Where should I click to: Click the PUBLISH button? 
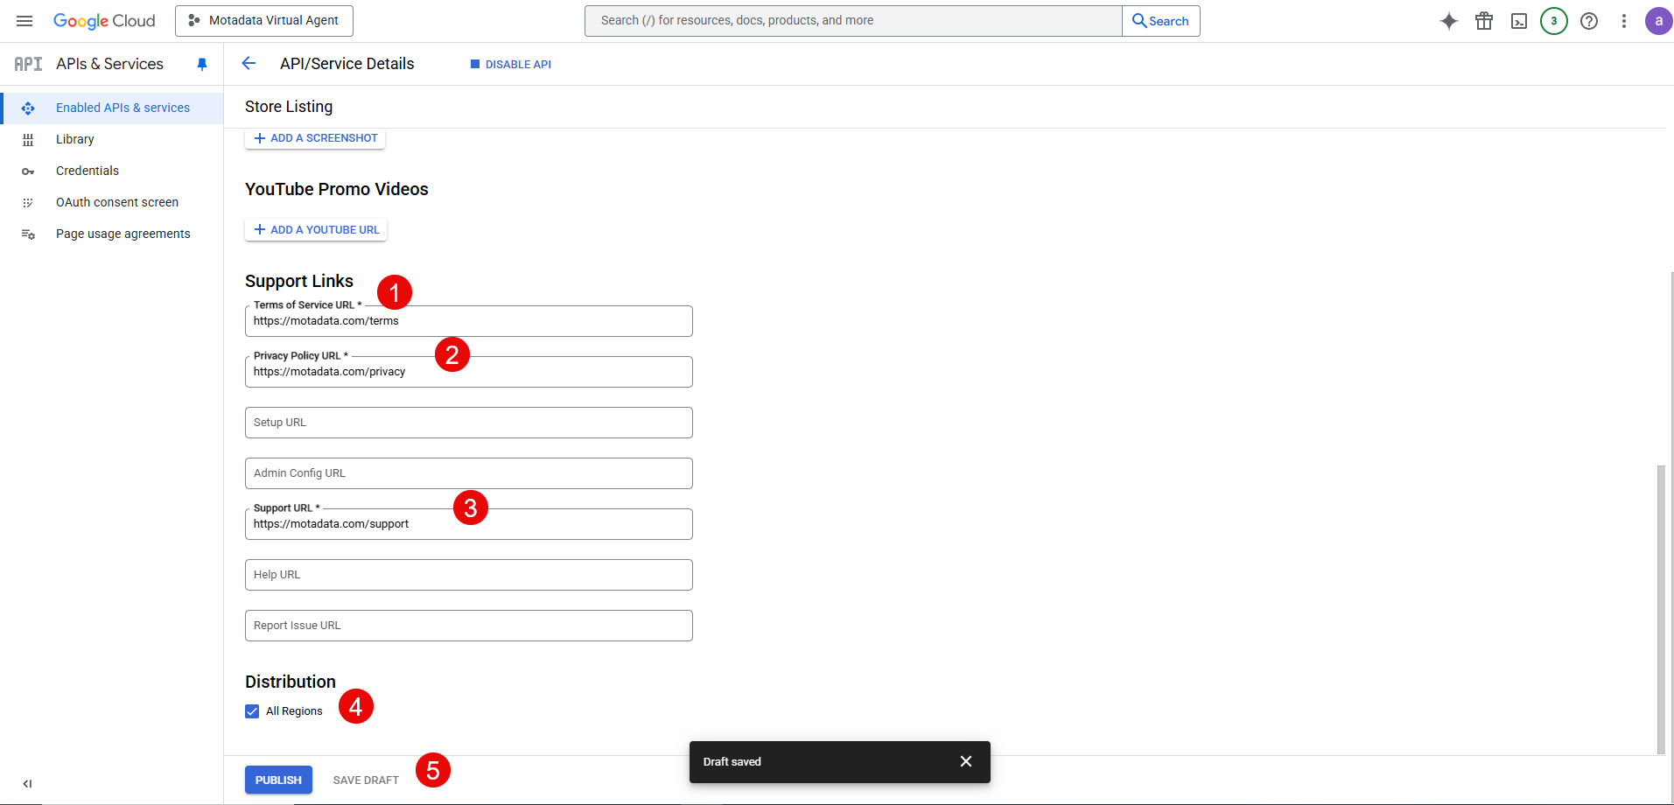tap(277, 779)
